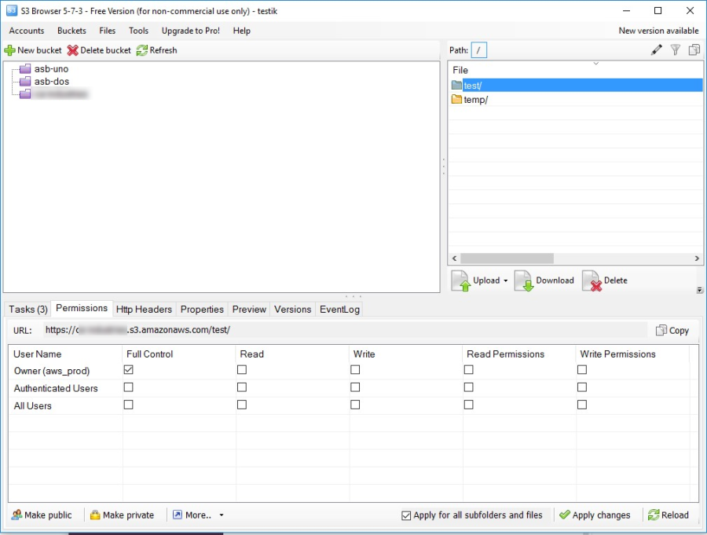707x535 pixels.
Task: Enable Read Permissions for Authenticated Users
Action: tap(469, 387)
